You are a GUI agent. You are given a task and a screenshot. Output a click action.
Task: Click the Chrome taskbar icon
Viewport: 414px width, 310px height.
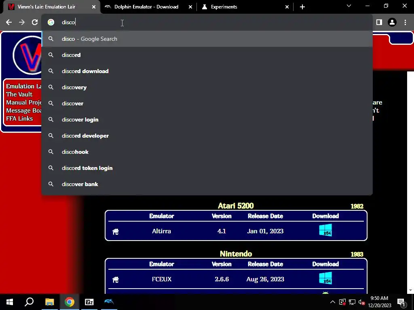pyautogui.click(x=70, y=302)
